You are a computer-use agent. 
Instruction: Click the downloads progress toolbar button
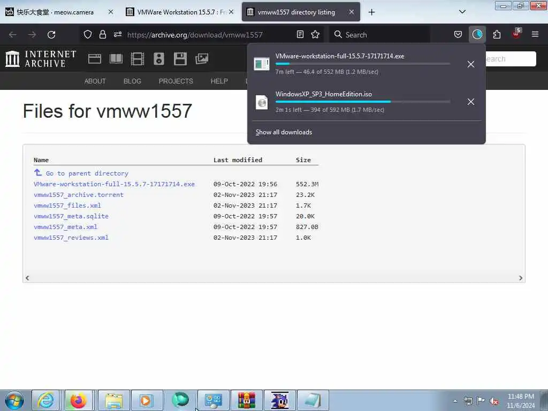477,34
